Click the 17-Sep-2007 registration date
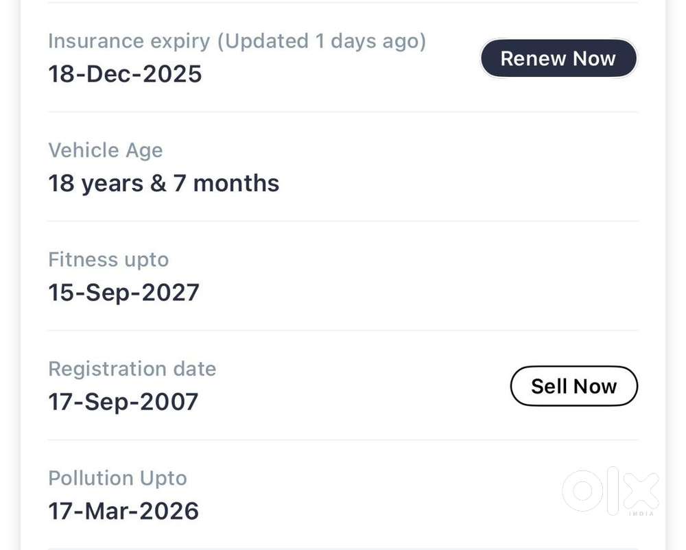This screenshot has height=550, width=686. [x=123, y=402]
